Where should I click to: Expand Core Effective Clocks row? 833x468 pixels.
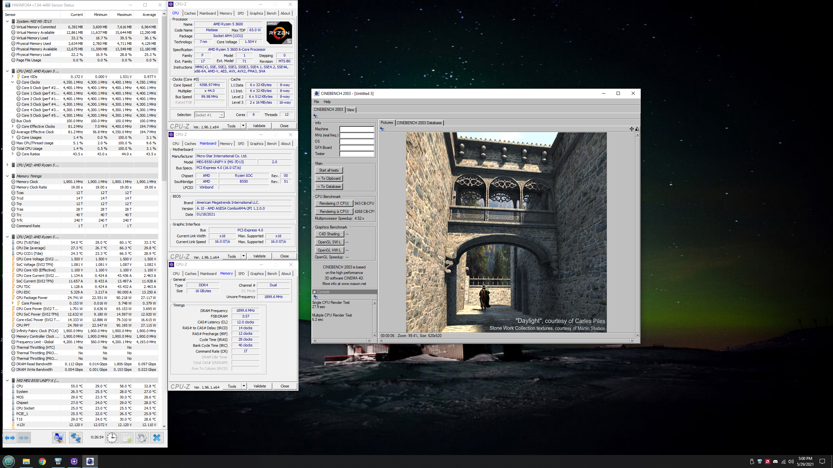[12, 126]
